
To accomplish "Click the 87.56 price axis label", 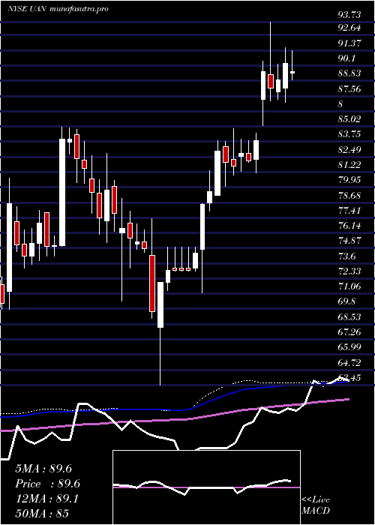I will (349, 89).
